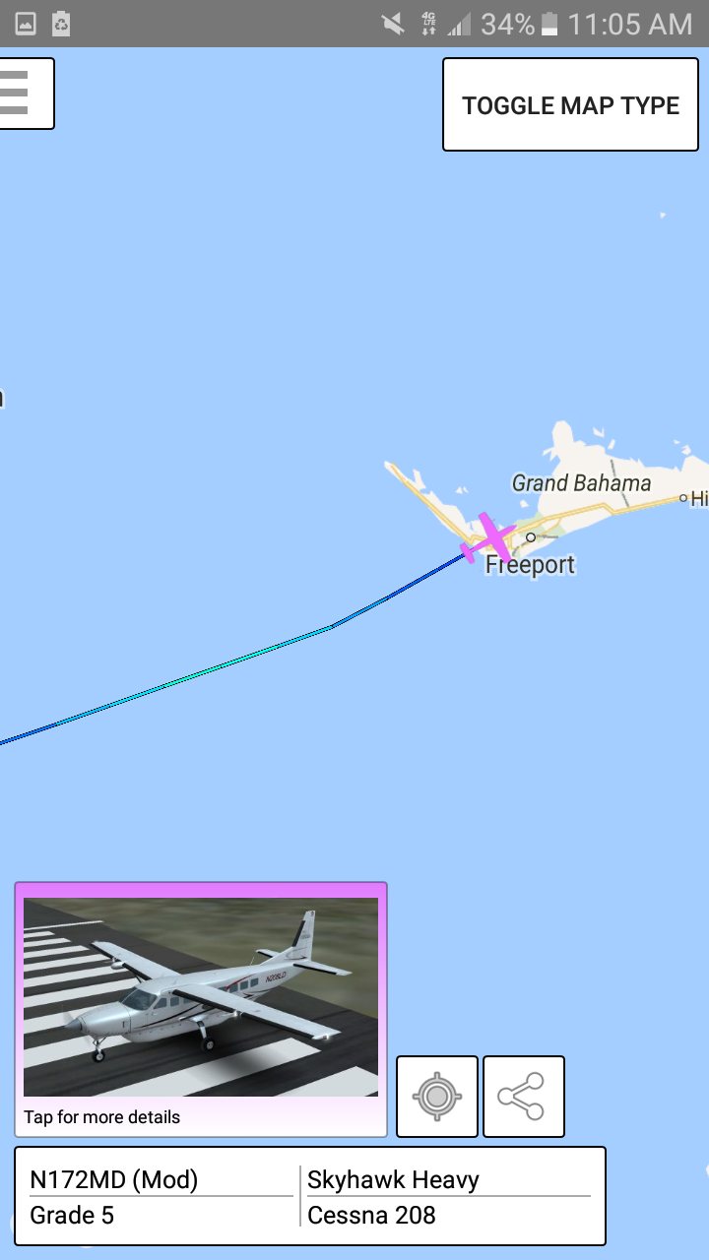Tap the Cessna 208 aircraft type
709x1260 pixels.
coord(371,1215)
